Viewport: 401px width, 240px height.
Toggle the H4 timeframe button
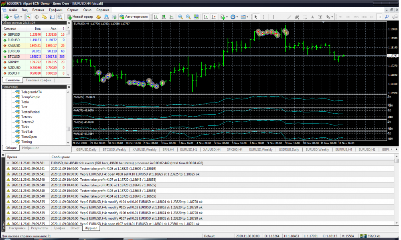pyautogui.click(x=380, y=17)
